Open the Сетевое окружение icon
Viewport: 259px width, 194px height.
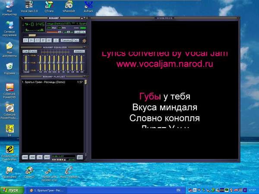9,29
